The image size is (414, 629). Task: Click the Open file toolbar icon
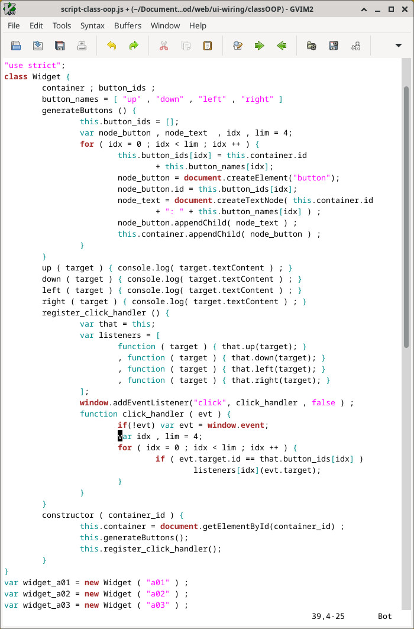[16, 46]
